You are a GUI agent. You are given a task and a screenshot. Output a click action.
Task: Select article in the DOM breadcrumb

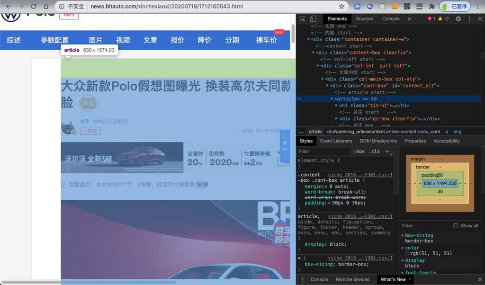coord(315,132)
